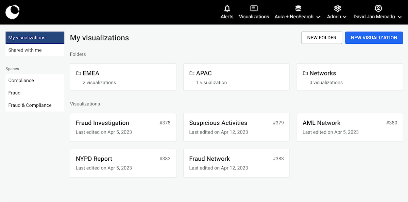Viewport: 408px width, 202px height.
Task: Click the database stack icon
Action: pyautogui.click(x=298, y=8)
